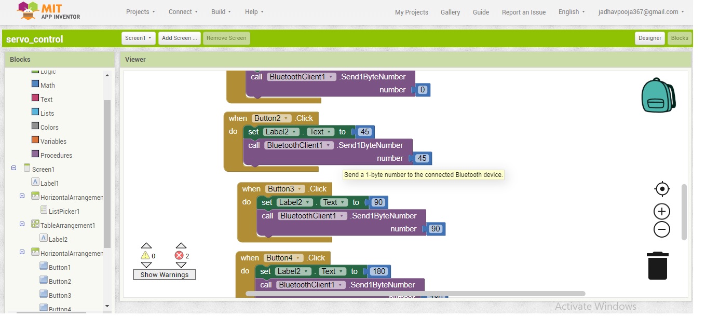
Task: Go to previous error with up arrow
Action: click(181, 245)
